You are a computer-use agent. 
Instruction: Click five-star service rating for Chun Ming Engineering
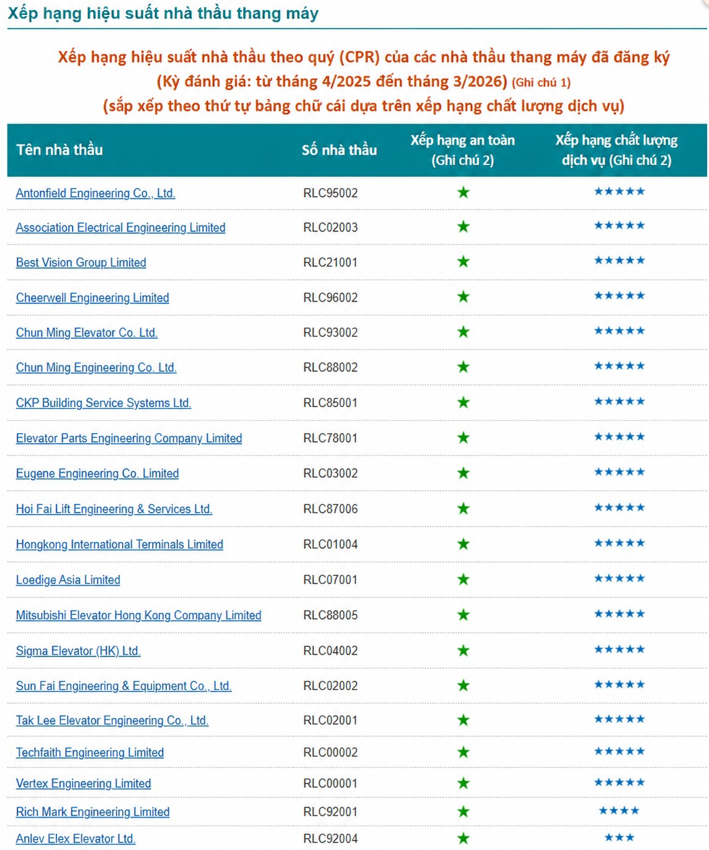[x=620, y=365]
